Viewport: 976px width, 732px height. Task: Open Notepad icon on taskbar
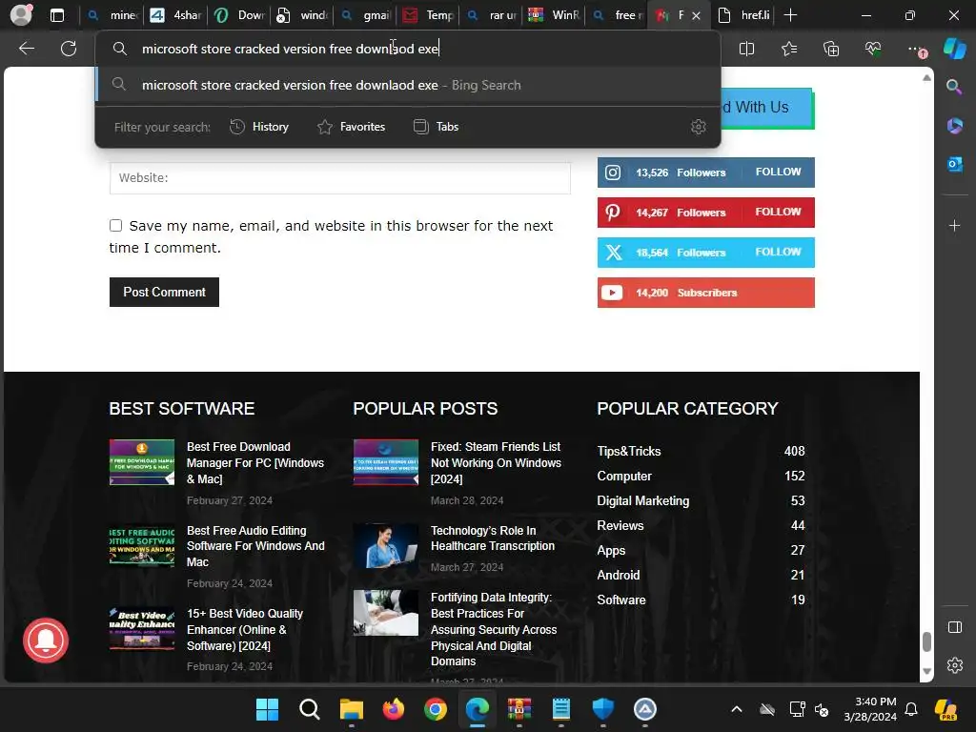[560, 709]
